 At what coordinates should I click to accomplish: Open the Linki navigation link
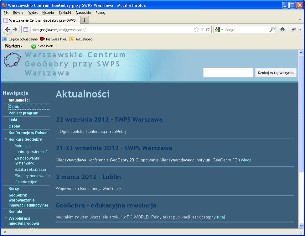click(13, 120)
